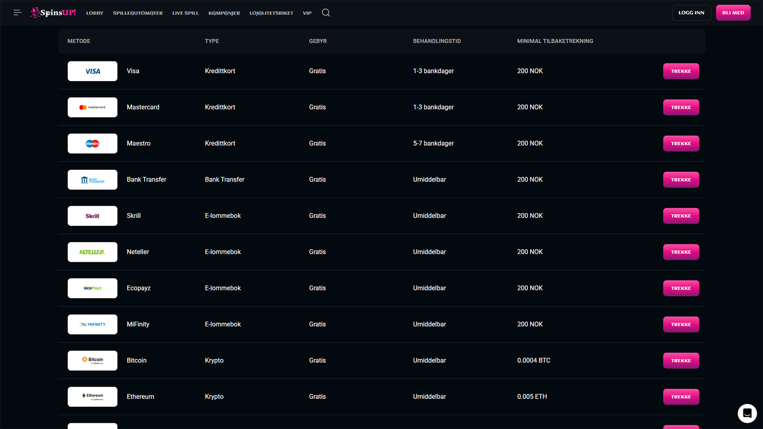Viewport: 763px width, 429px height.
Task: Go to the Lobby menu item
Action: [x=94, y=13]
